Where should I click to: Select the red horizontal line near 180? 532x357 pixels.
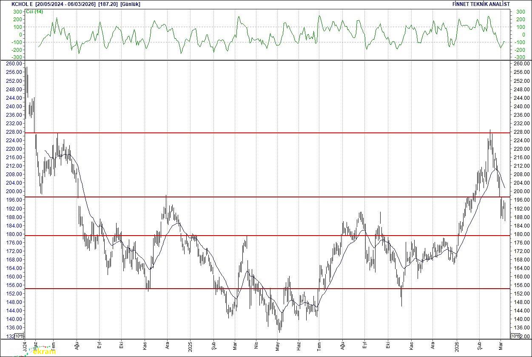coord(272,236)
